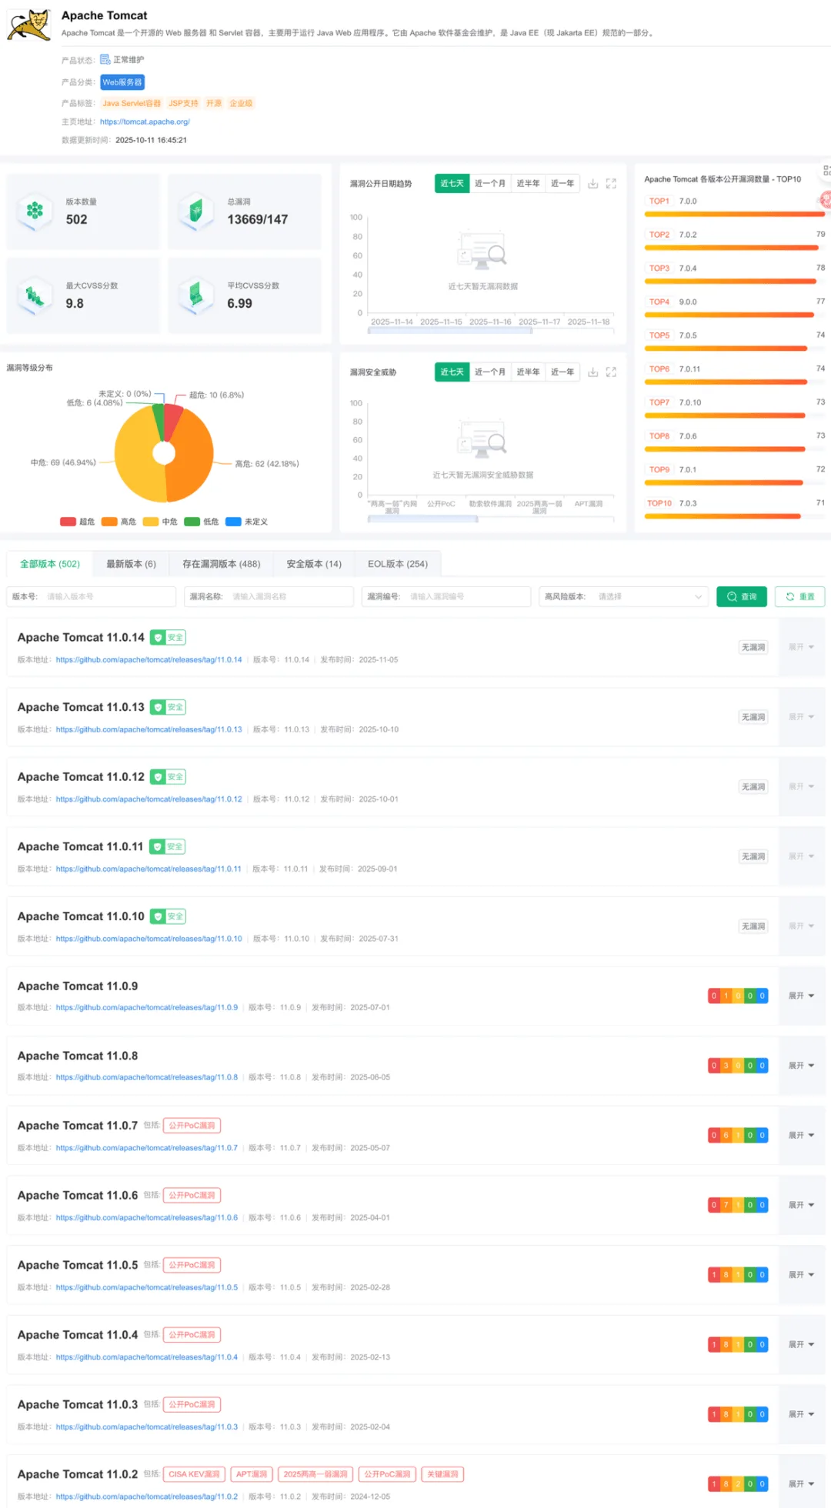Expand details for Apache Tomcat 11.0.3
Image resolution: width=831 pixels, height=1508 pixels.
[x=801, y=1414]
